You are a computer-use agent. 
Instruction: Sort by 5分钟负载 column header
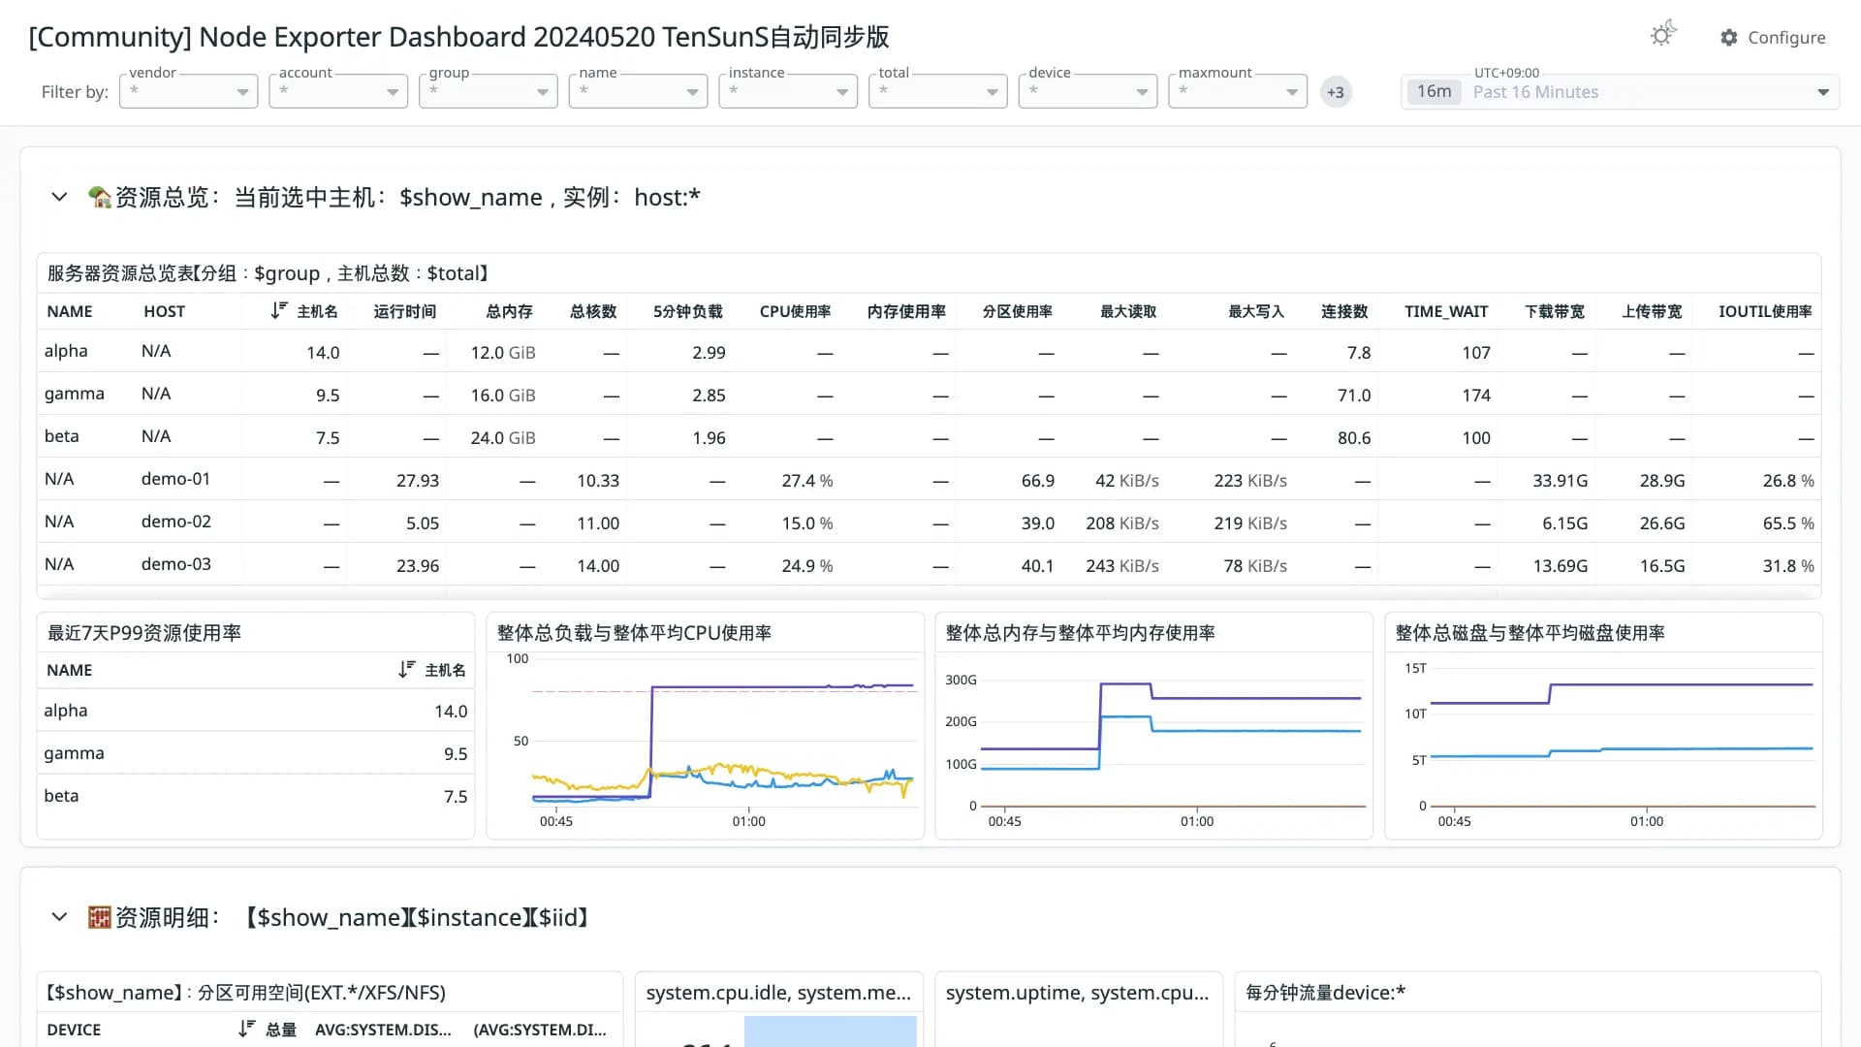point(687,311)
